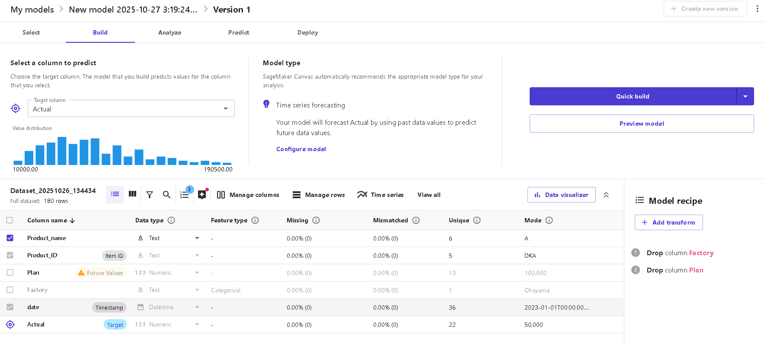Check the Factory column checkbox
This screenshot has height=345, width=764.
[10, 290]
